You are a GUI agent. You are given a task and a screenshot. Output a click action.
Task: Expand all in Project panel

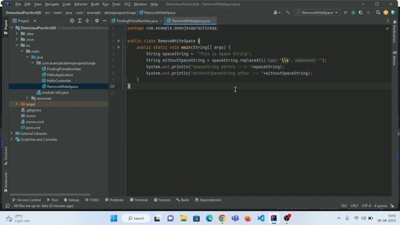(x=79, y=21)
